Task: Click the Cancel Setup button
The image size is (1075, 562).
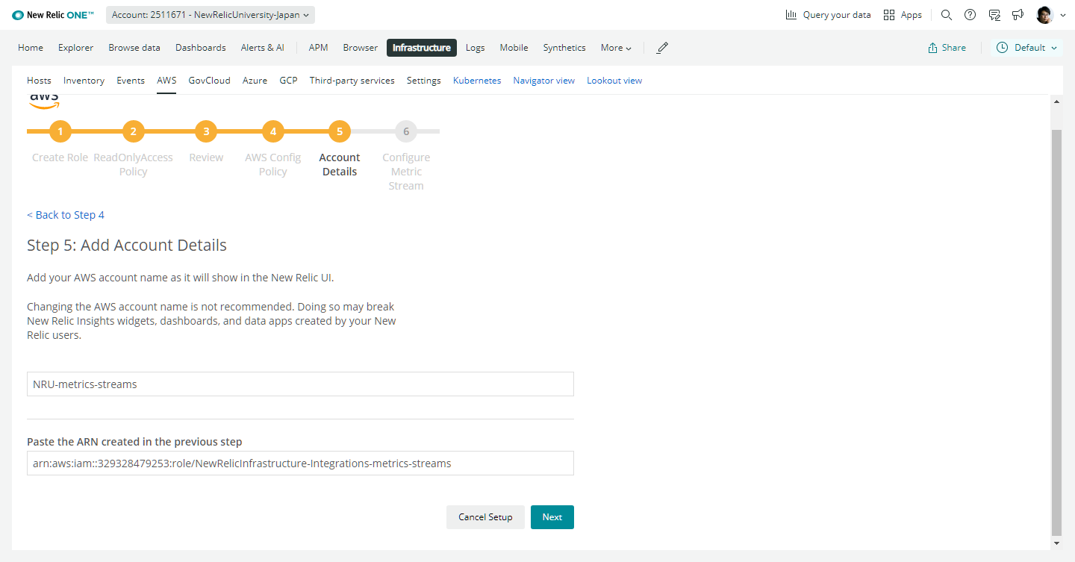Action: 485,517
